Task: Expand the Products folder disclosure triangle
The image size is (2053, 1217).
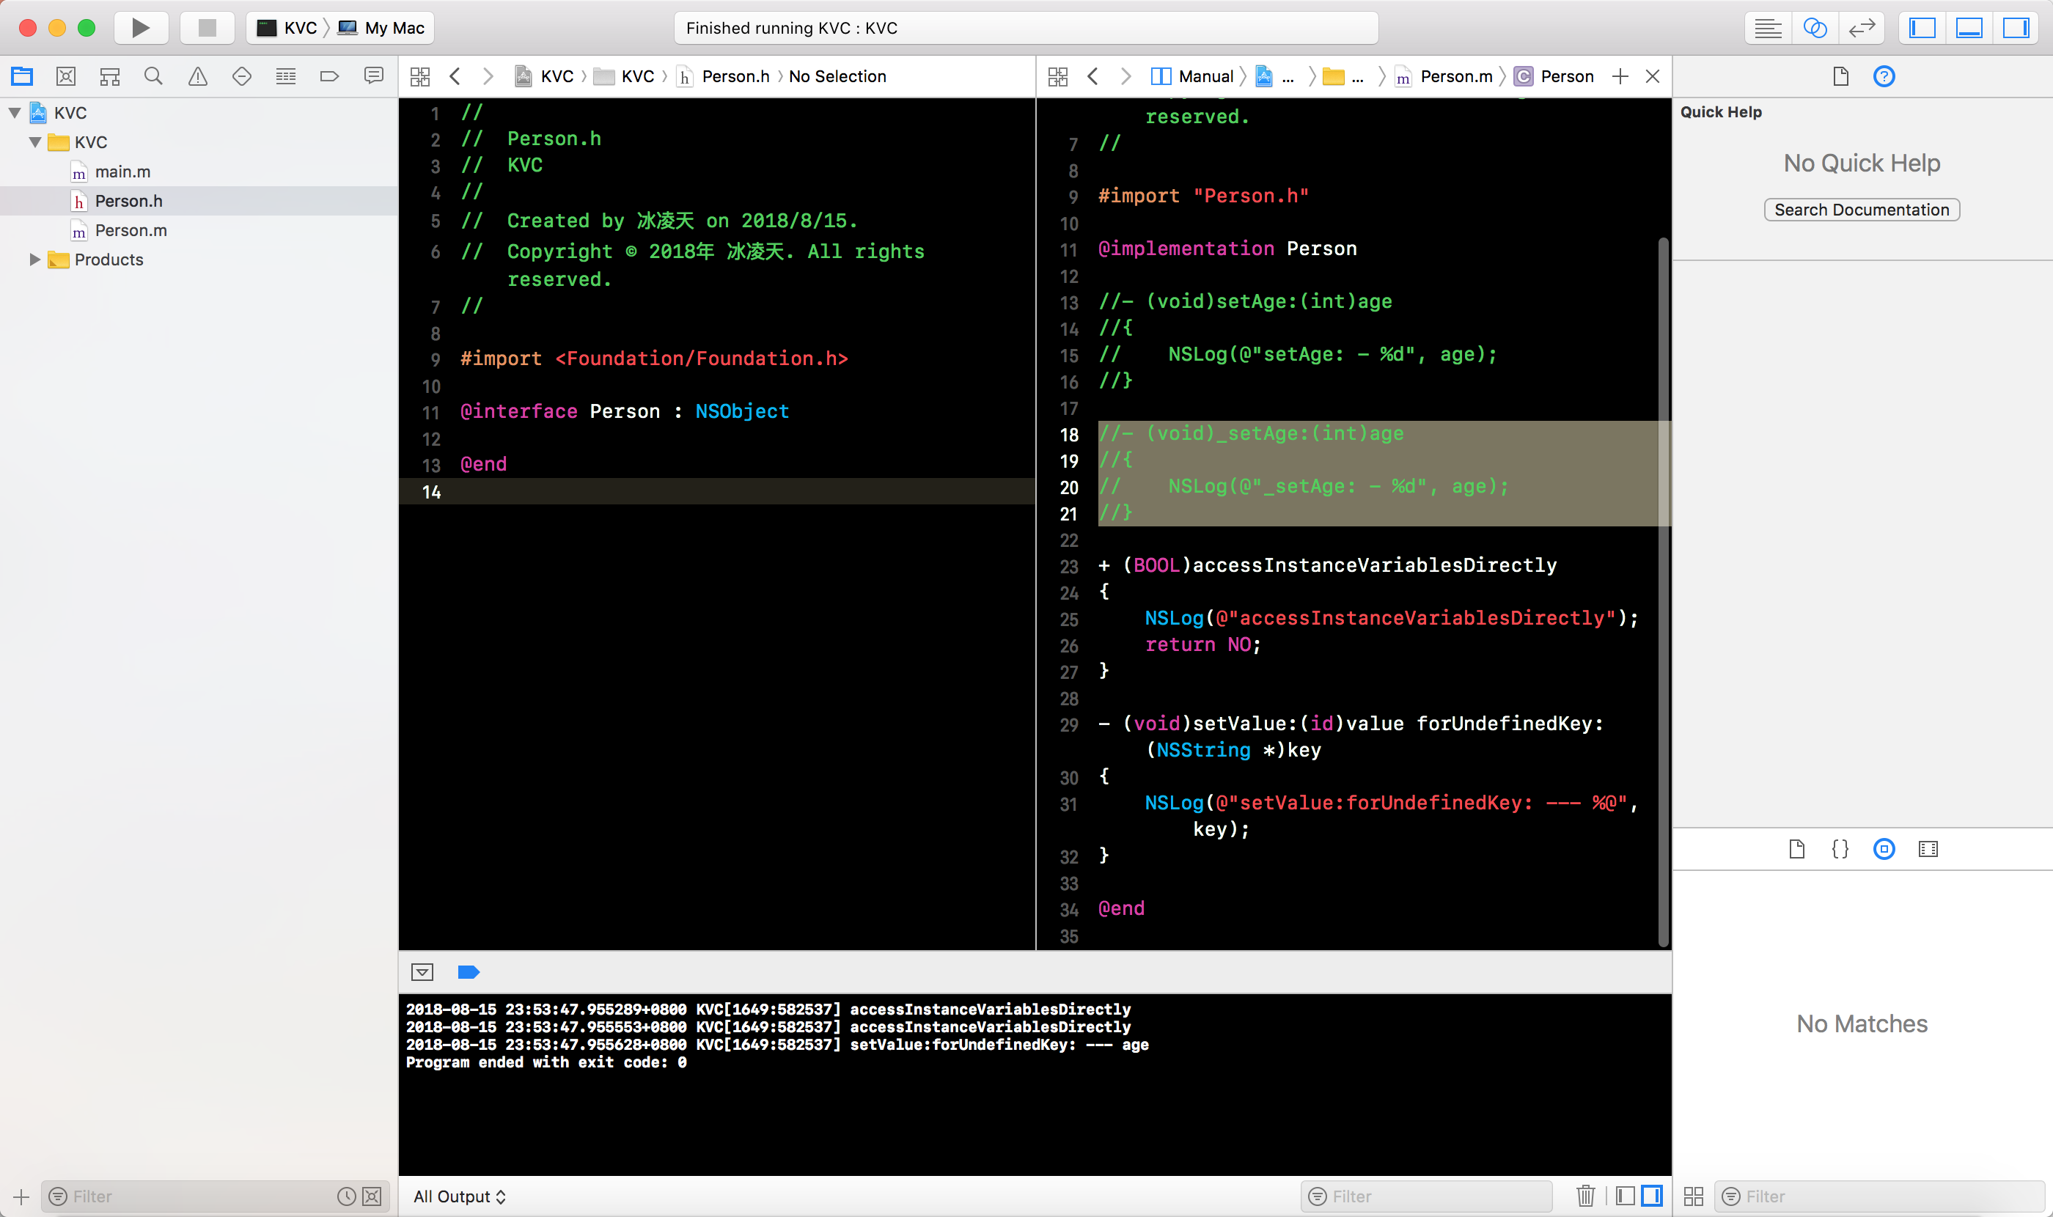Action: point(34,259)
